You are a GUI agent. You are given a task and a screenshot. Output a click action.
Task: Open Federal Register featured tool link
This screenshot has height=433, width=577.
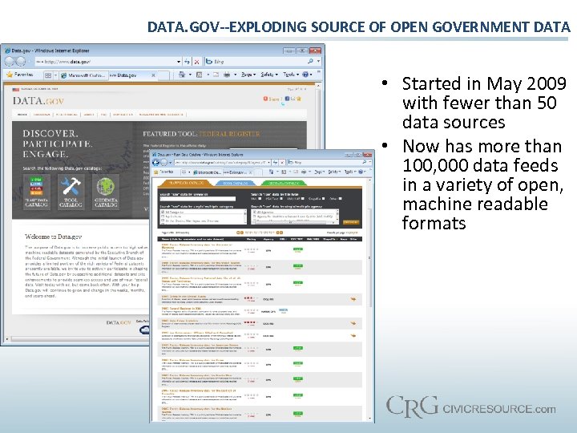tap(230, 134)
